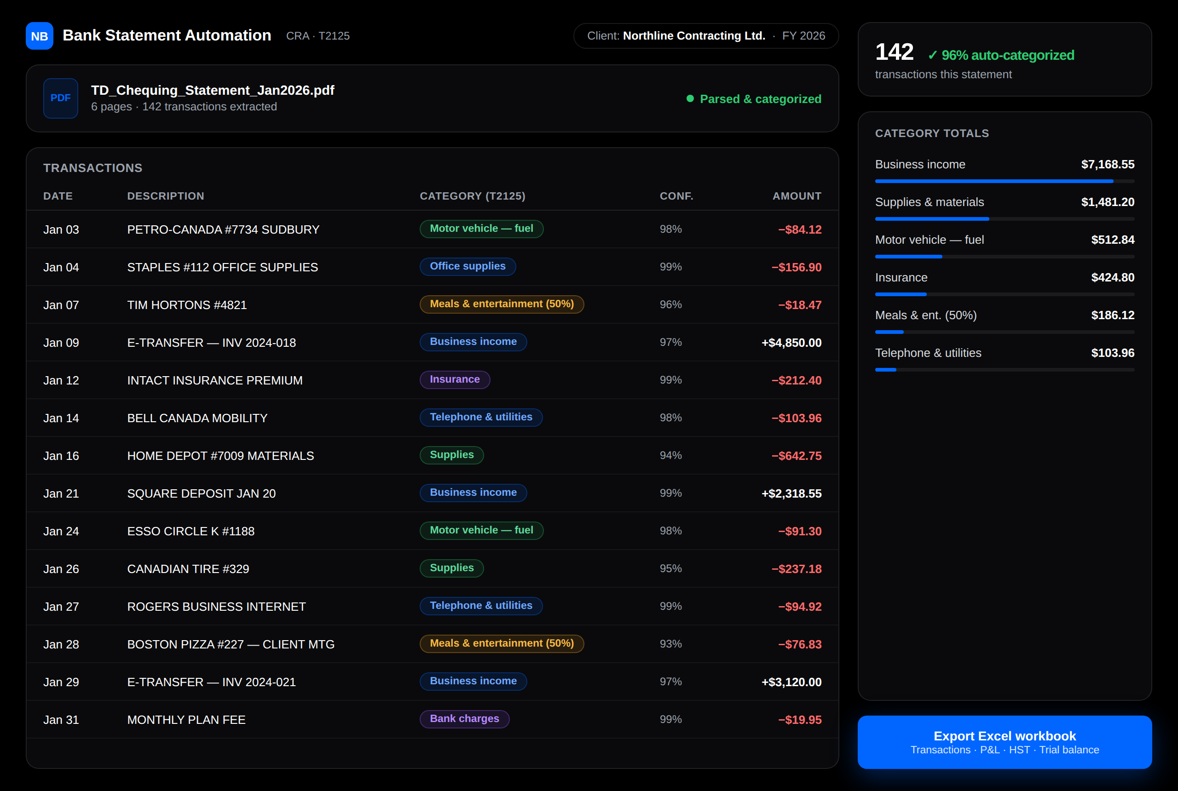The height and width of the screenshot is (791, 1178).
Task: Click the Export Excel workbook button
Action: click(x=1005, y=742)
